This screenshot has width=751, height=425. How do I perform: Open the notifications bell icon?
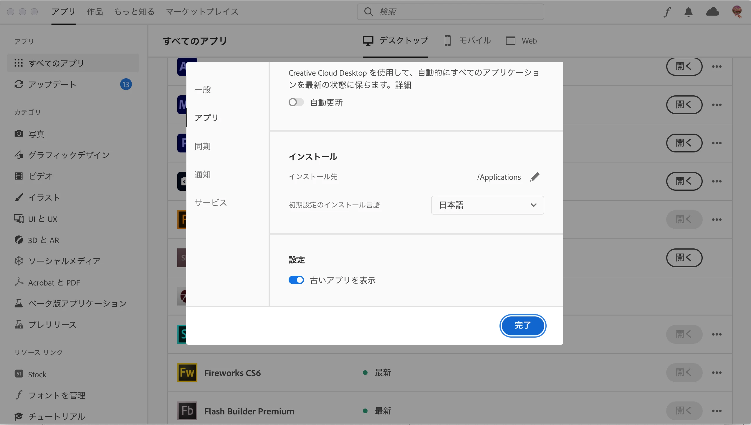point(688,12)
